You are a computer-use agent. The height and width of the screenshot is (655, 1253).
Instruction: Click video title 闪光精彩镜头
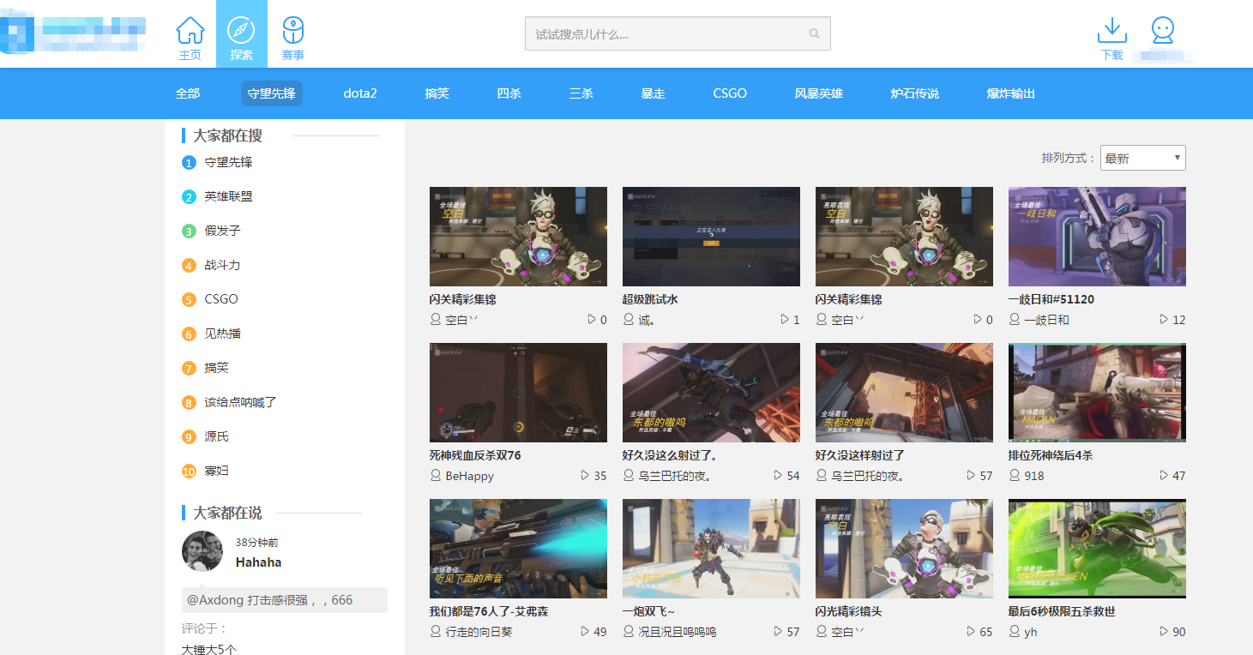click(849, 611)
